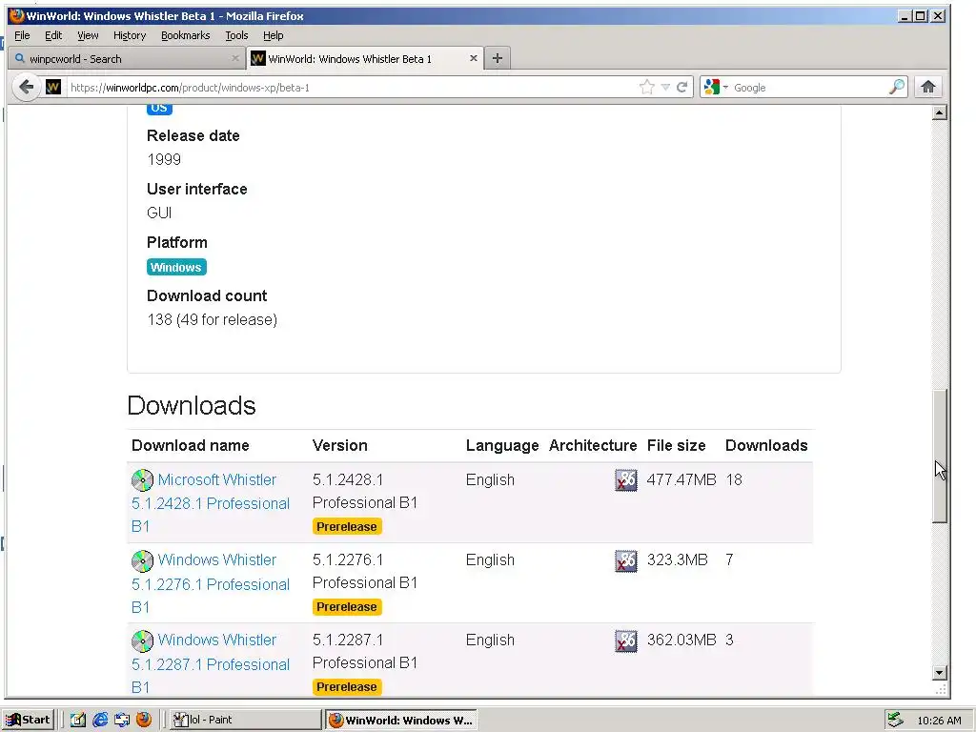Click the Version column header
The image size is (976, 732).
click(340, 446)
